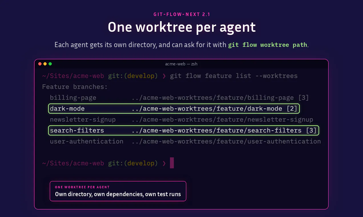This screenshot has width=363, height=217.
Task: Click the red close window dot
Action: (x=40, y=64)
